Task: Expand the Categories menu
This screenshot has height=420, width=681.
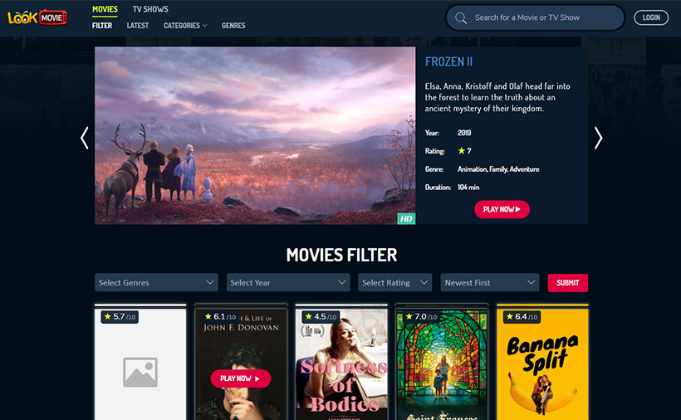Action: click(x=185, y=26)
